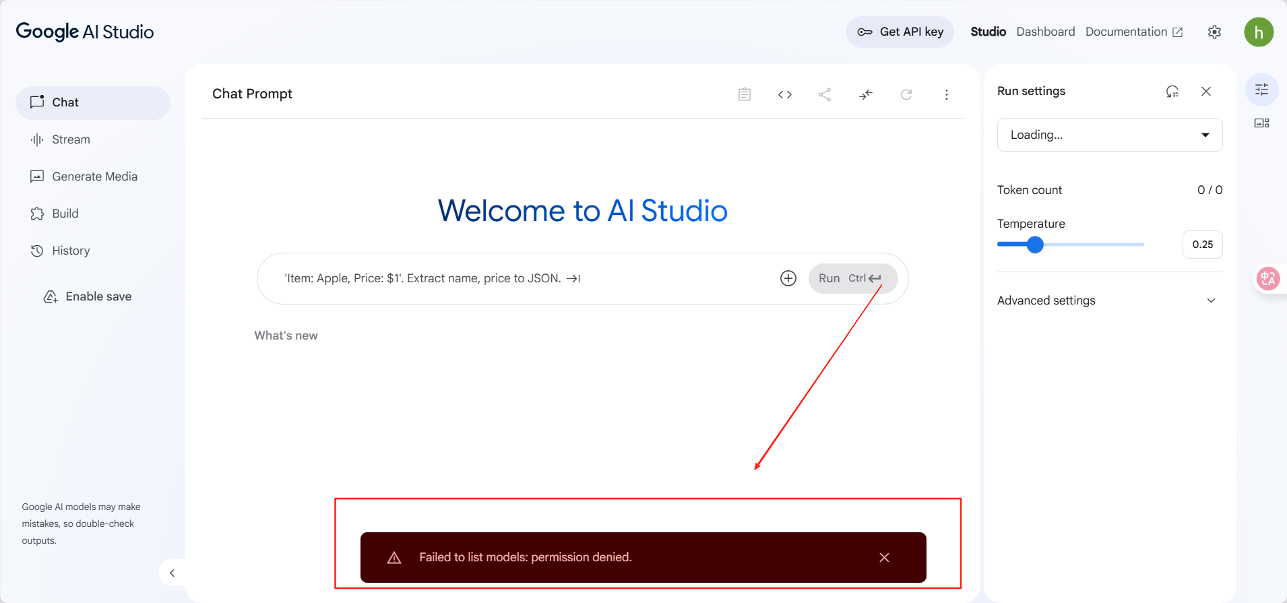Viewport: 1287px width, 603px height.
Task: Click the Tab arrow suggestion icon in prompt
Action: pyautogui.click(x=573, y=278)
